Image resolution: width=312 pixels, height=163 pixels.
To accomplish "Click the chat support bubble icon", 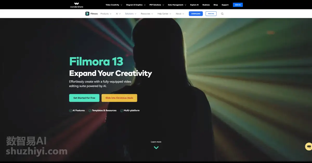I will click(x=309, y=146).
